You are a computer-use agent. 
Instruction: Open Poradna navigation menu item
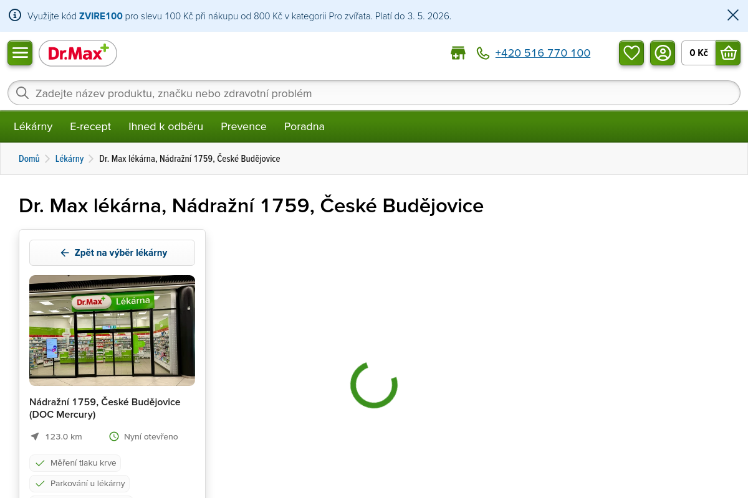(x=304, y=126)
